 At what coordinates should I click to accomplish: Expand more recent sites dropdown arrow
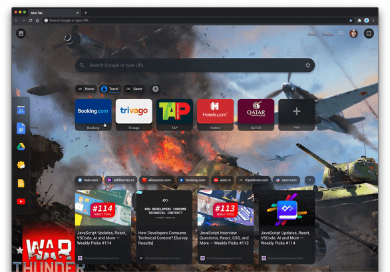pyautogui.click(x=309, y=180)
